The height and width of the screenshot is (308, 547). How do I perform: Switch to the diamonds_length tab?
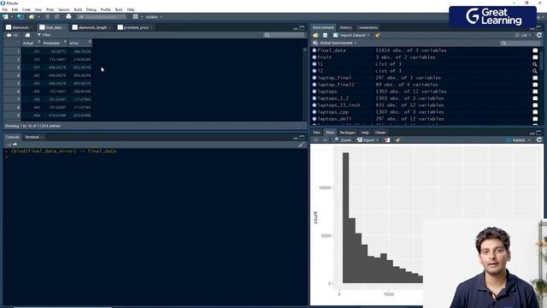(x=91, y=27)
